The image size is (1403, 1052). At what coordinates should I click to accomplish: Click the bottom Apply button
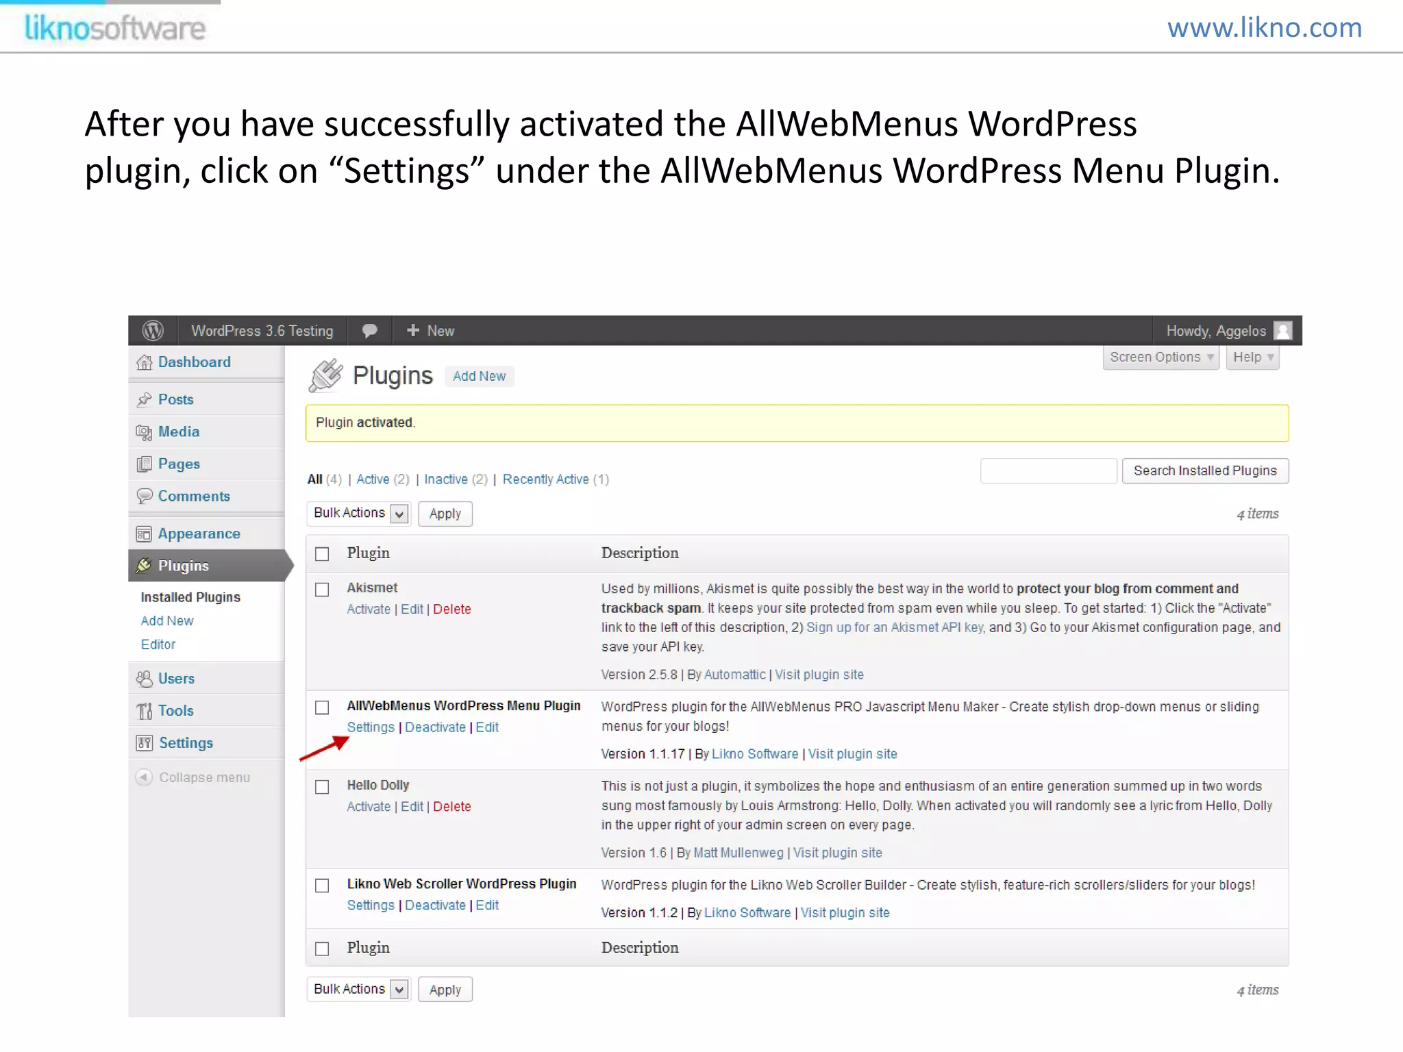[x=445, y=990]
